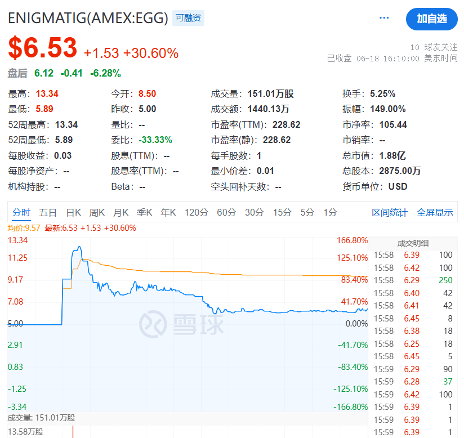Click the 加自选 add to watchlist button

click(x=431, y=19)
